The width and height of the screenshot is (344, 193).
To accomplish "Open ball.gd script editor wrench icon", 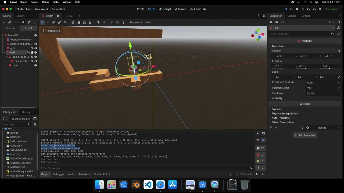I will 308,128.
